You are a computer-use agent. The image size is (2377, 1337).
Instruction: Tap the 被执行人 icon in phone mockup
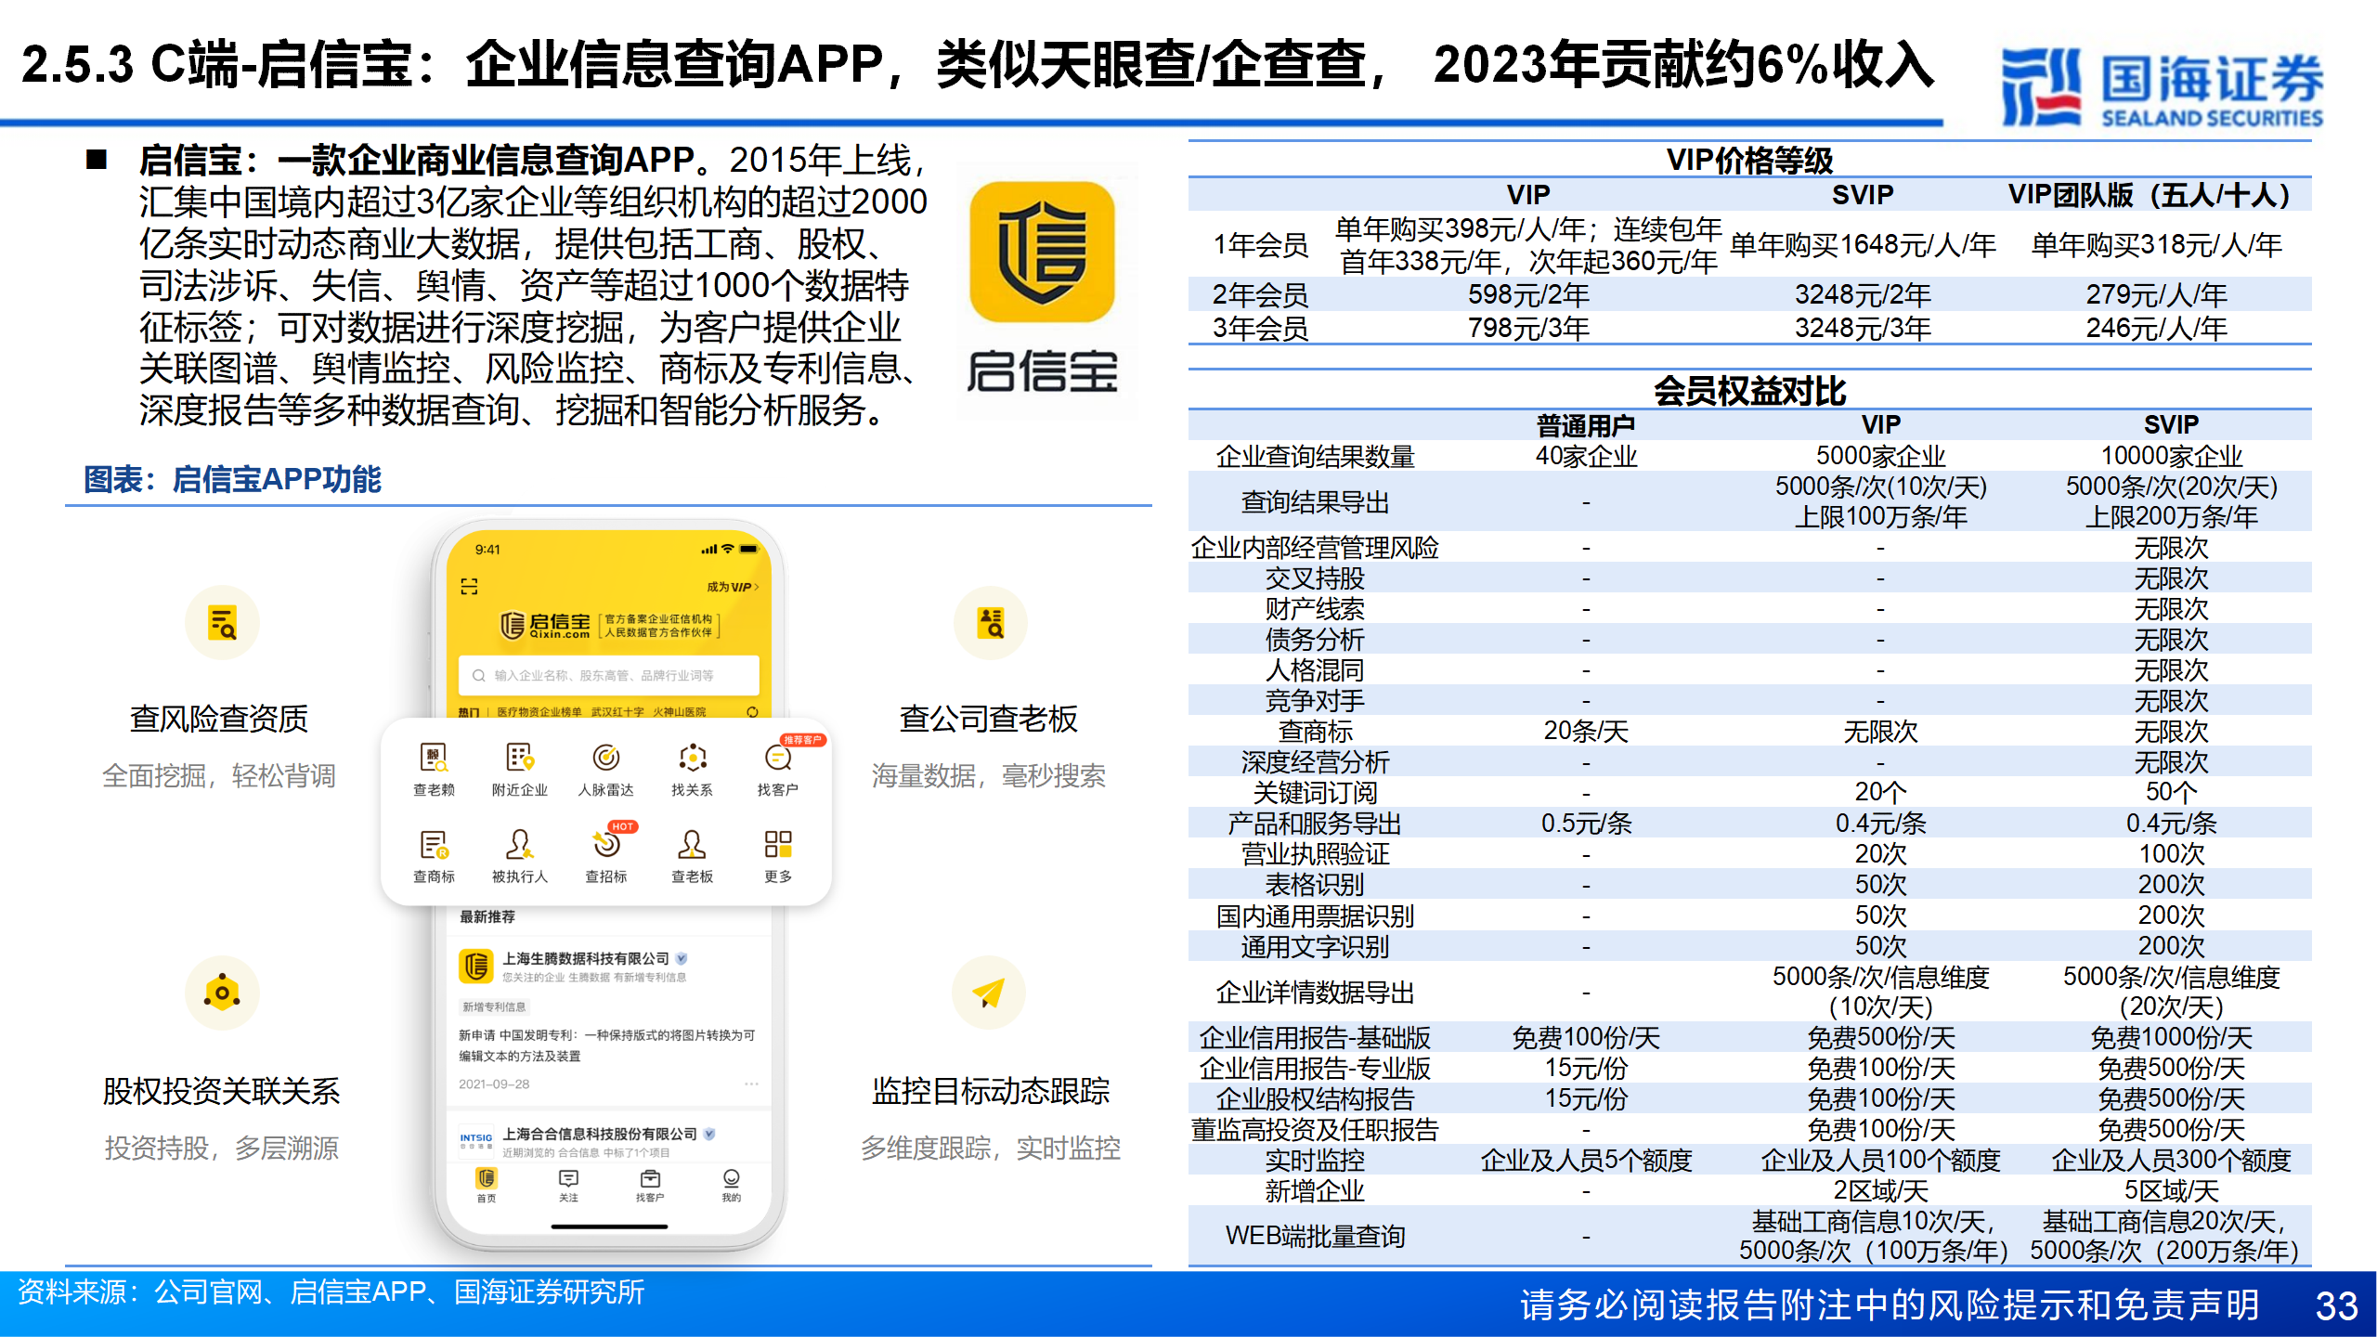(520, 845)
